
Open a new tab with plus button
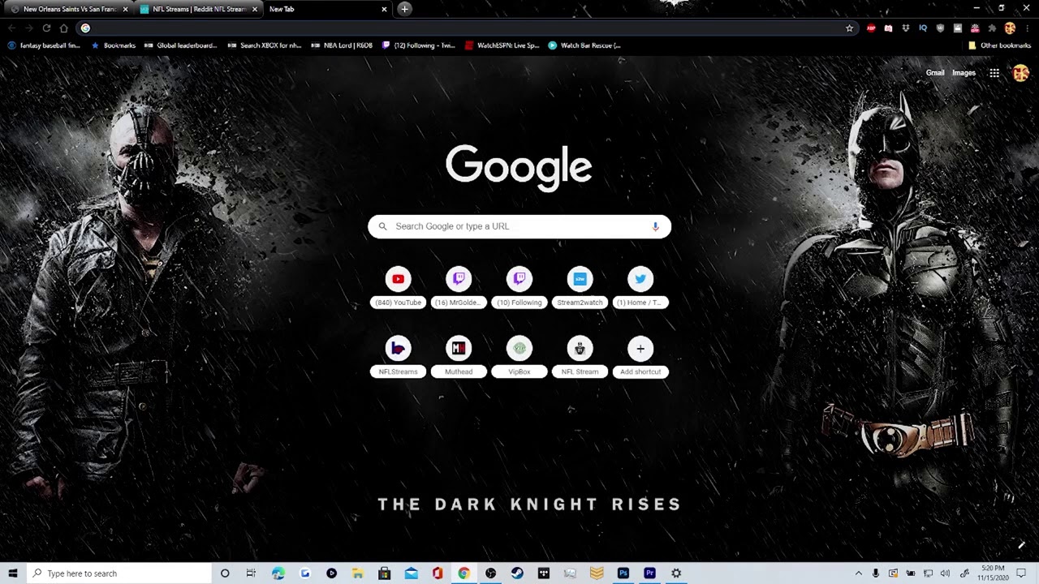(404, 9)
